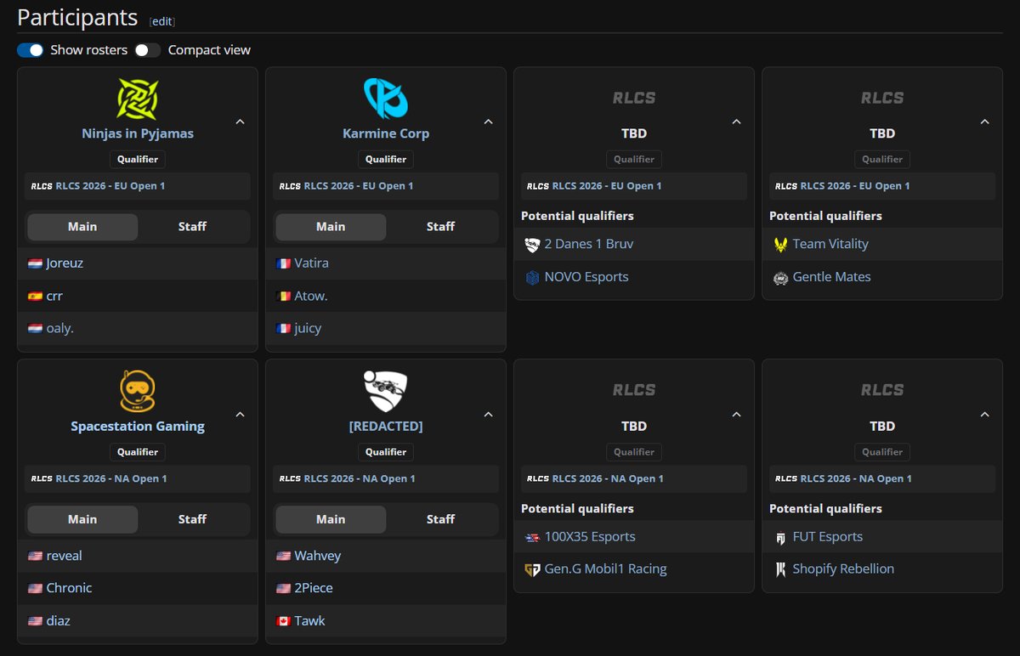The height and width of the screenshot is (656, 1020).
Task: Click the US flag next to Chronic
Action: point(35,588)
